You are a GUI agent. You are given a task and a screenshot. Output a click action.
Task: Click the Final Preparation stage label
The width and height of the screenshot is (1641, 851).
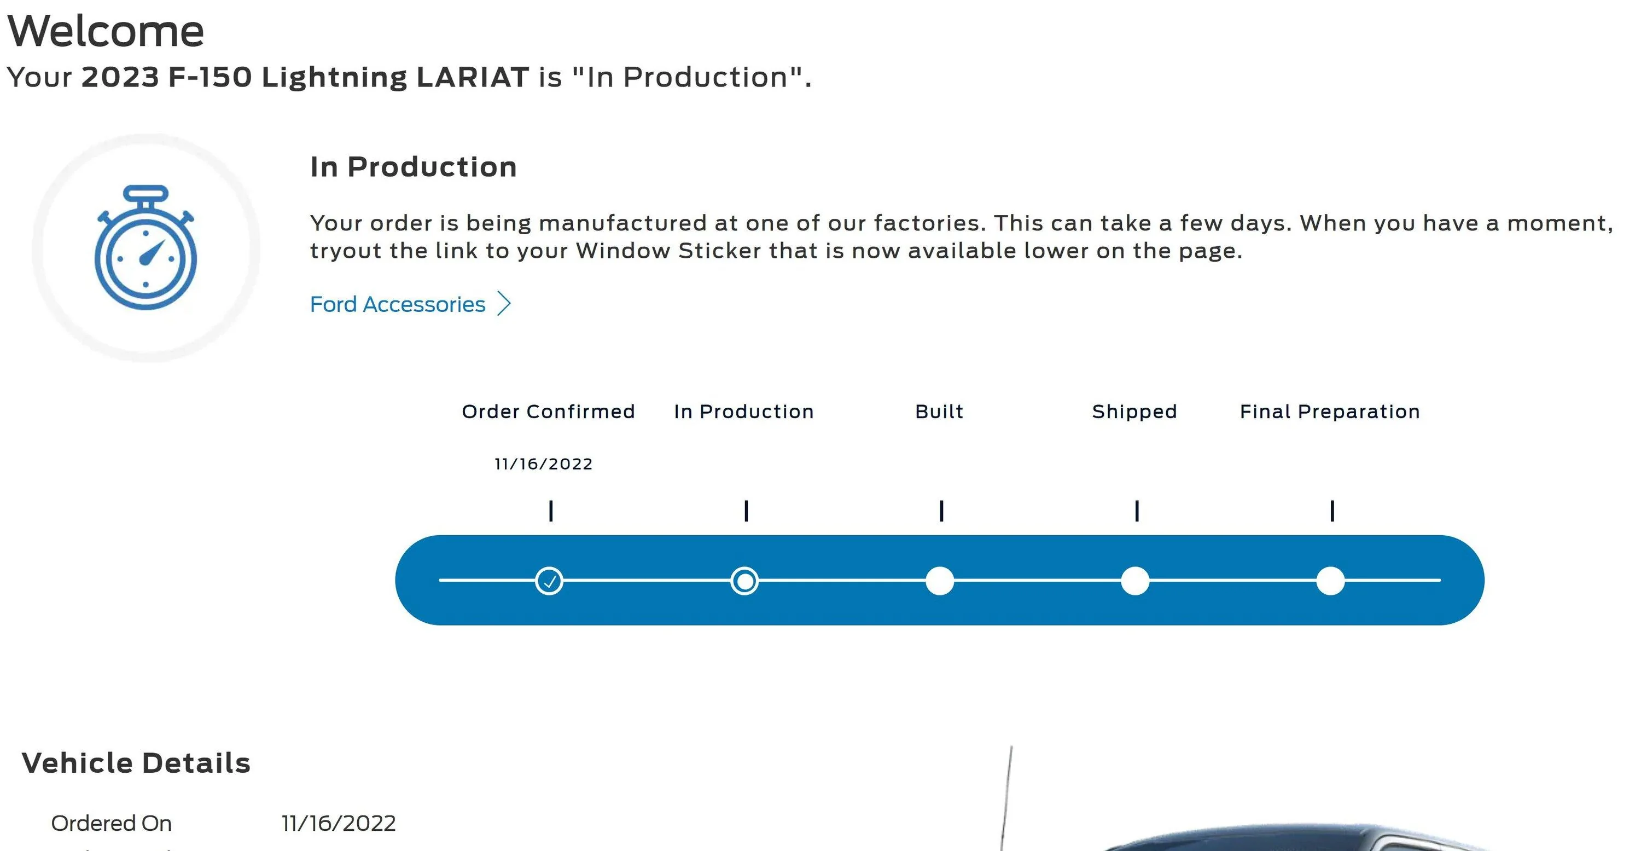(1330, 412)
